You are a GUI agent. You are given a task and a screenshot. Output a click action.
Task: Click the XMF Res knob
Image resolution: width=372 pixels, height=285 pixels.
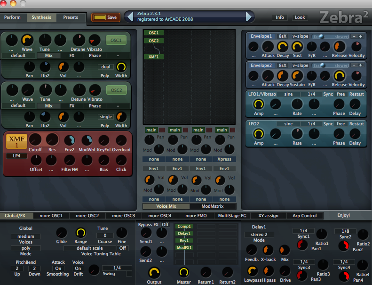pos(52,140)
